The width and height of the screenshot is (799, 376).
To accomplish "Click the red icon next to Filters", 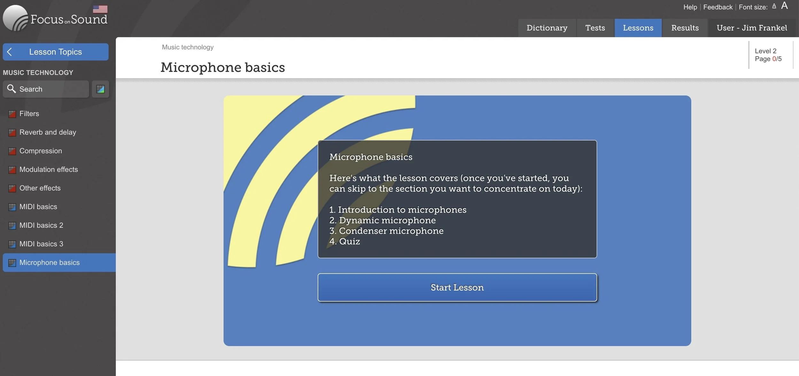I will 12,114.
